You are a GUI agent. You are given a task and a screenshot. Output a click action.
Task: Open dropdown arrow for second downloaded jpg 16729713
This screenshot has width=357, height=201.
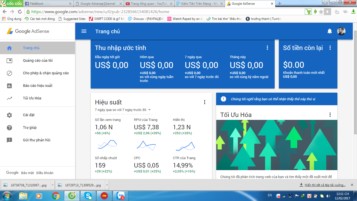pos(107,185)
